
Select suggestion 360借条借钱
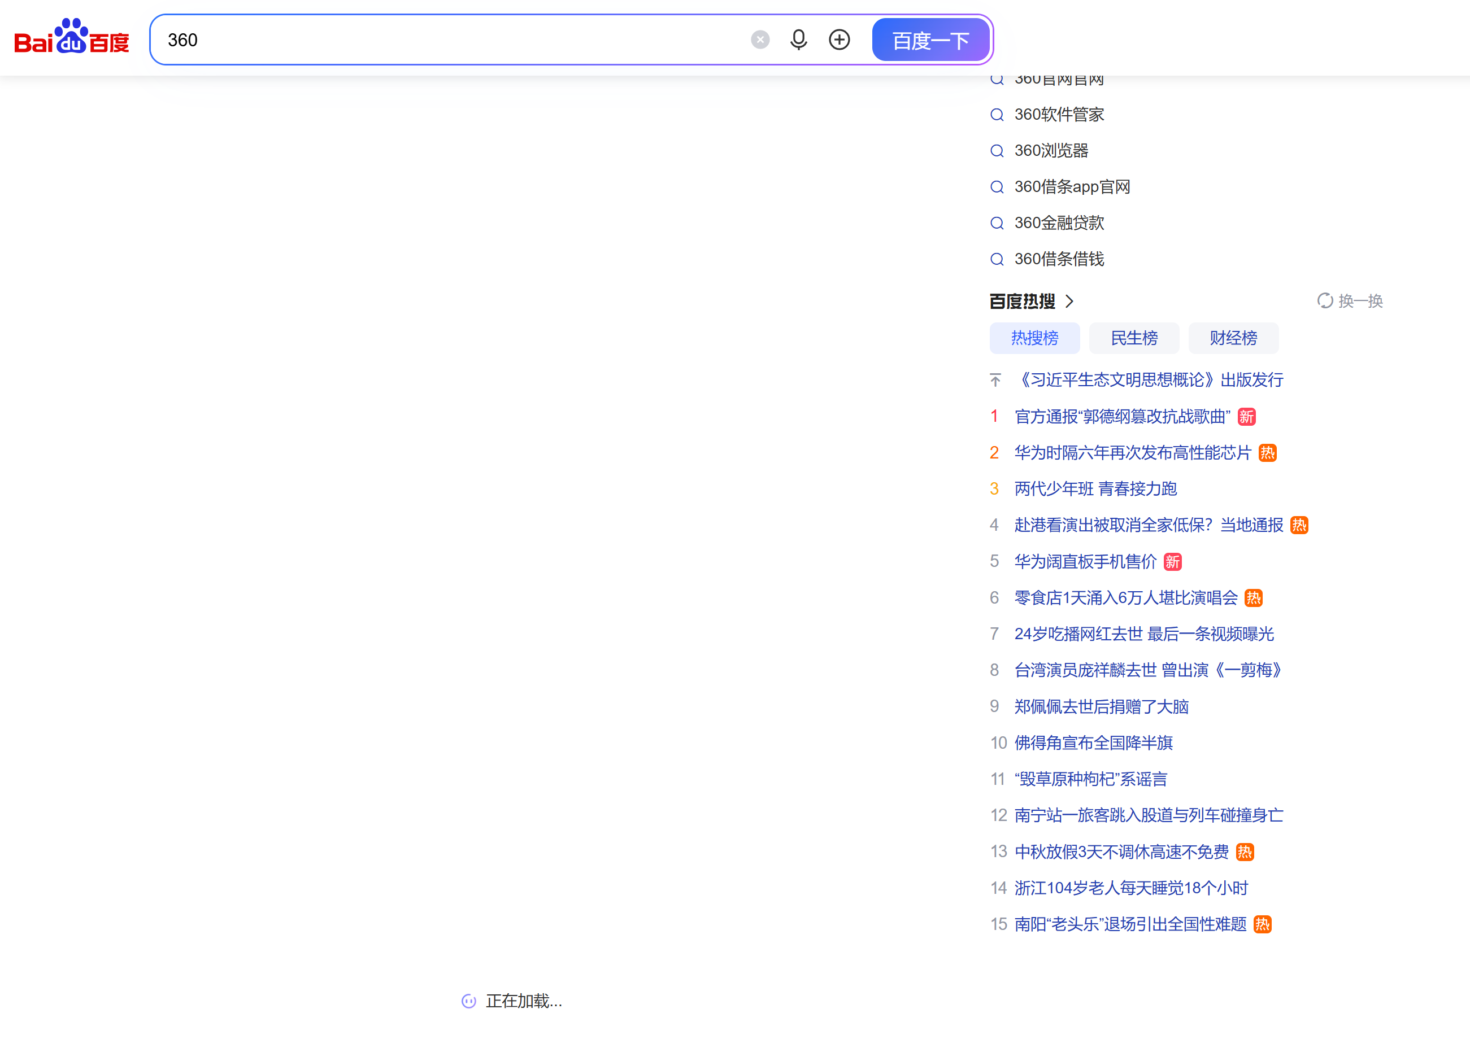(1059, 259)
